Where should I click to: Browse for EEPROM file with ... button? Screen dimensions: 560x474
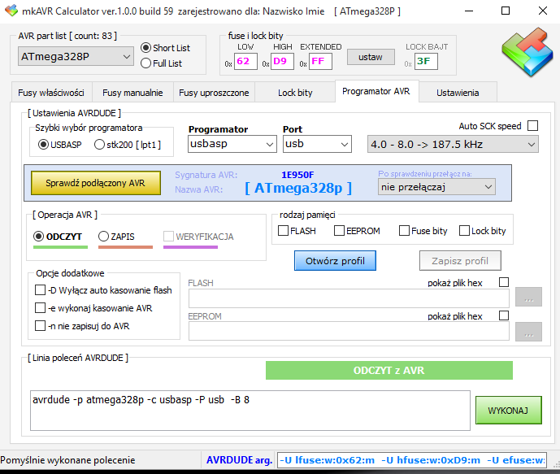click(528, 332)
